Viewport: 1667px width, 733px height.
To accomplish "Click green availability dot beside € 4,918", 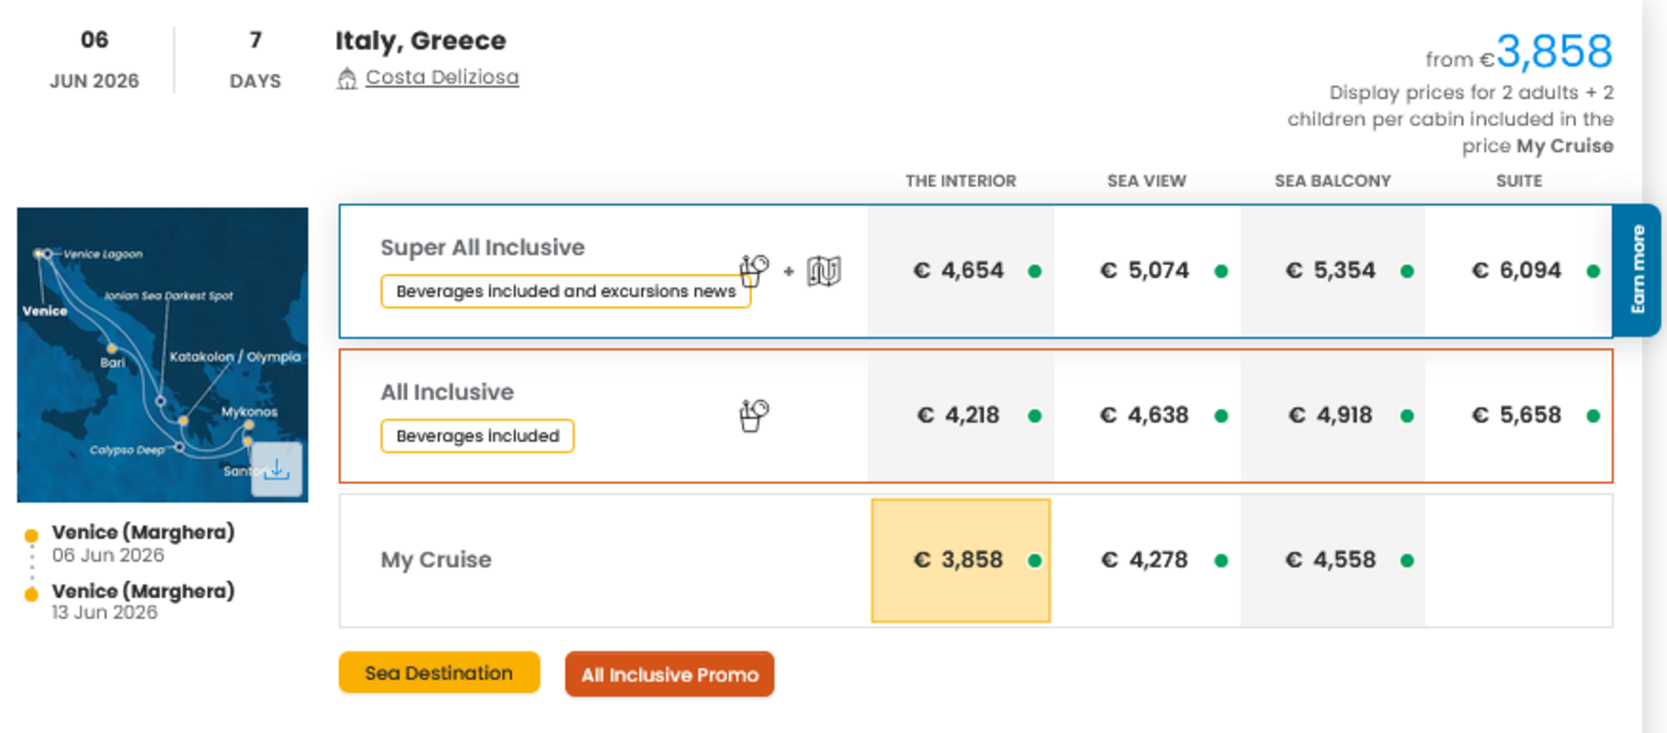I will [x=1407, y=416].
